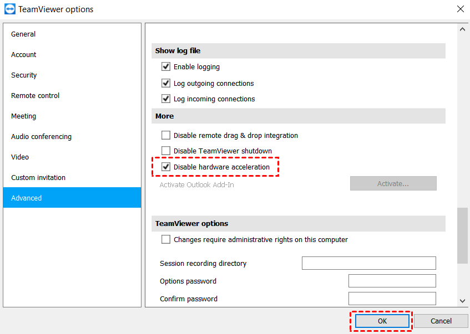Go to Audio conferencing settings

point(72,136)
